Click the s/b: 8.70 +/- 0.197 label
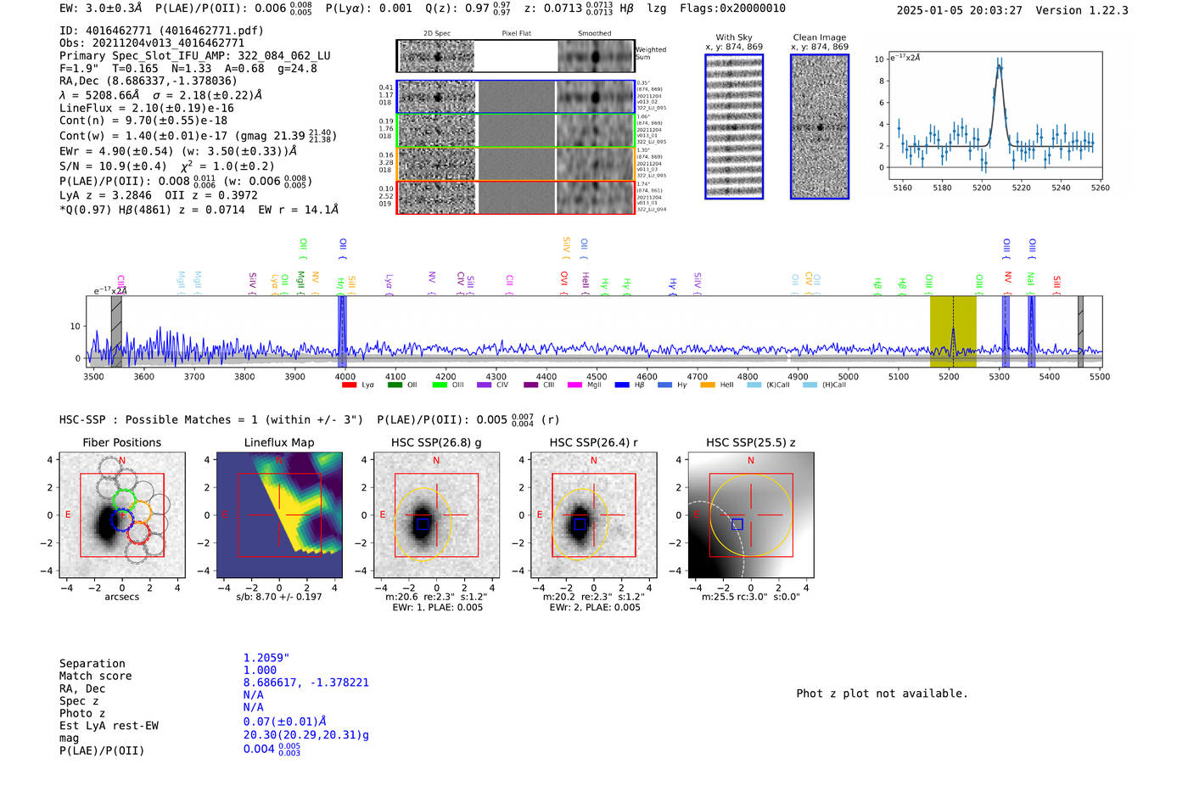1188x809 pixels. pyautogui.click(x=279, y=597)
